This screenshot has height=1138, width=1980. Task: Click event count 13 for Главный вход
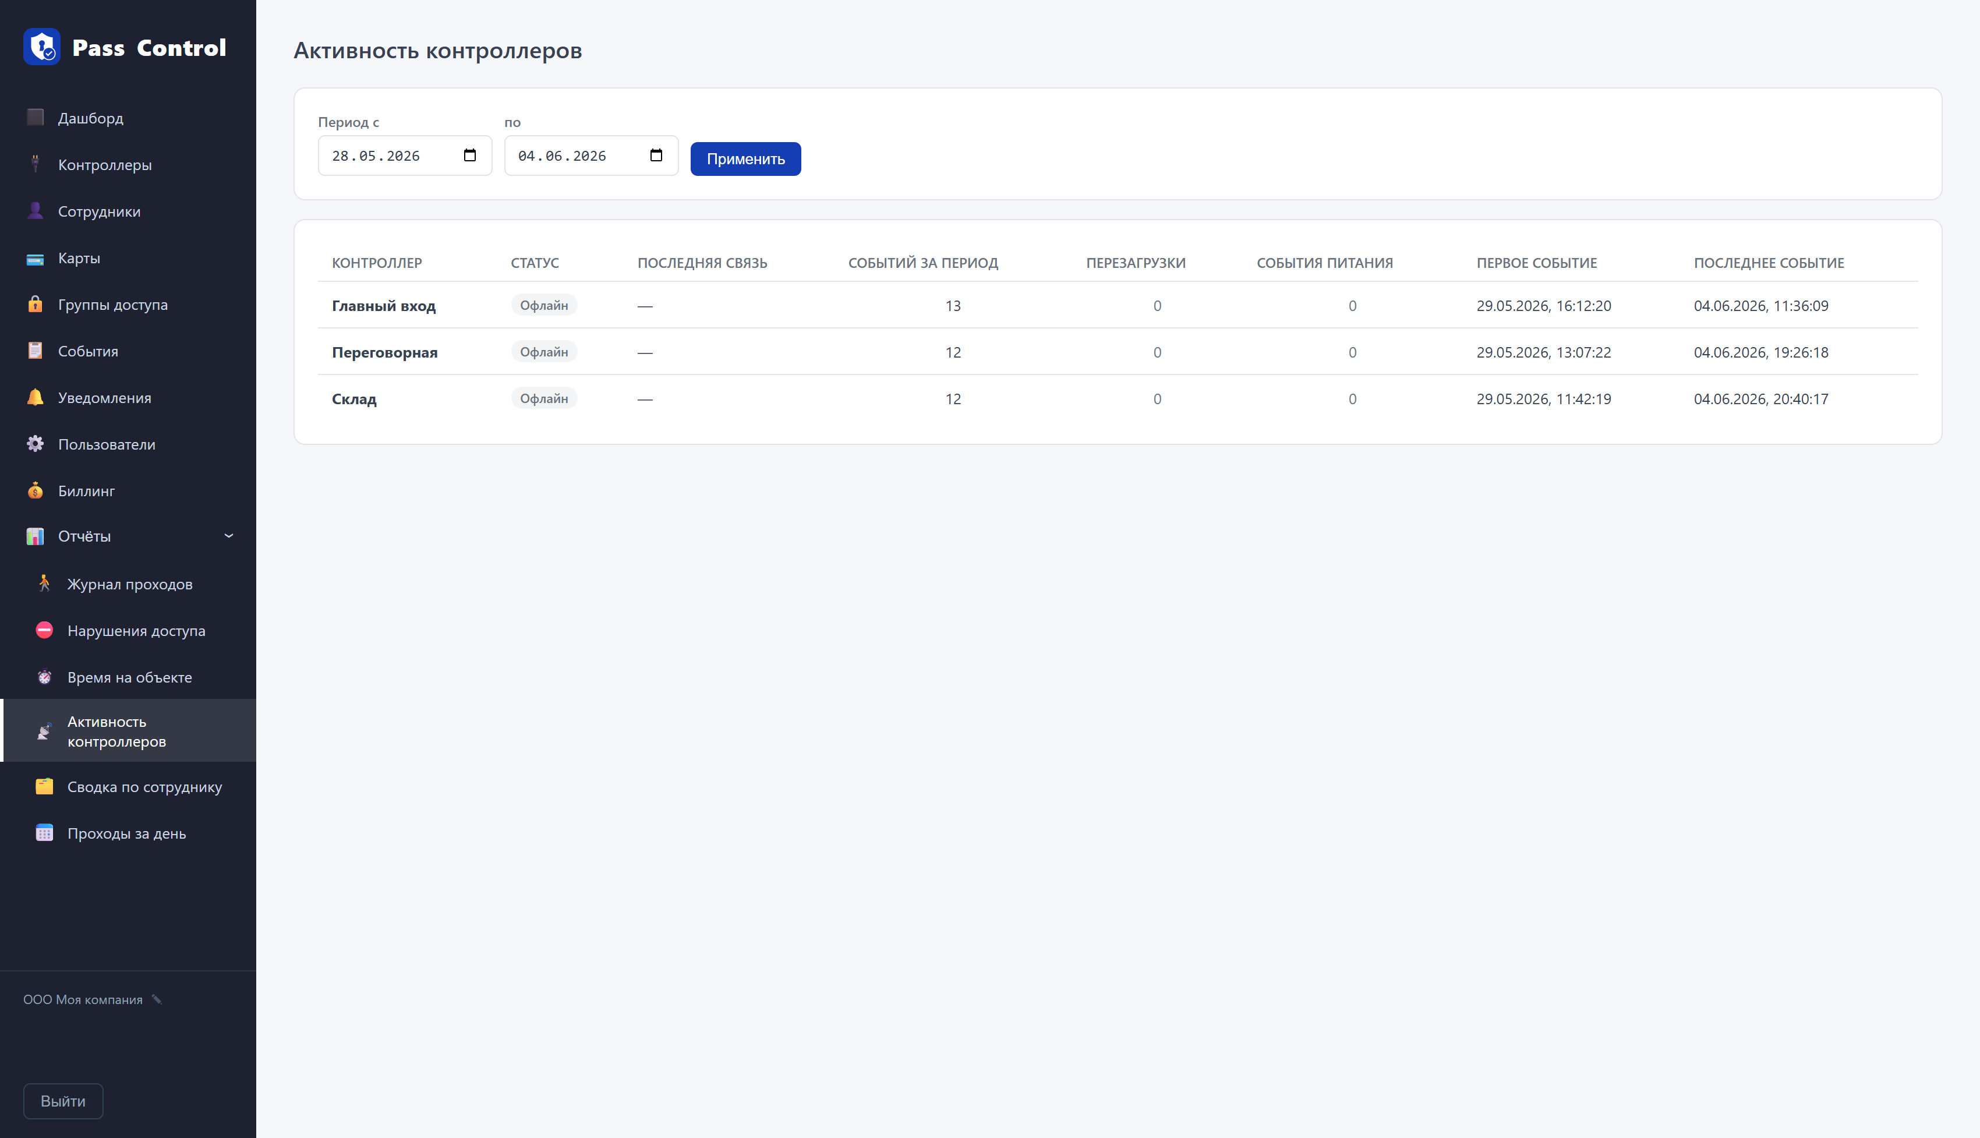click(953, 306)
